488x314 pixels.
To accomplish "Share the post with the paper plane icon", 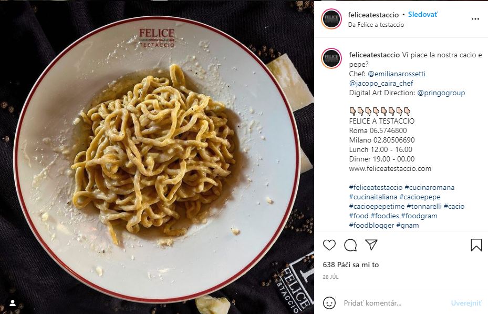I will coord(371,245).
